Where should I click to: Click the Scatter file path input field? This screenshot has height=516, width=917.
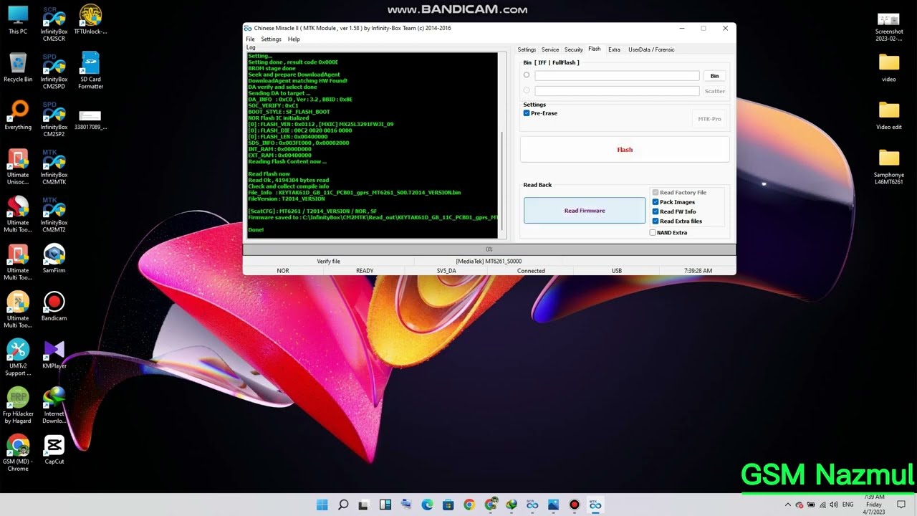(x=617, y=91)
